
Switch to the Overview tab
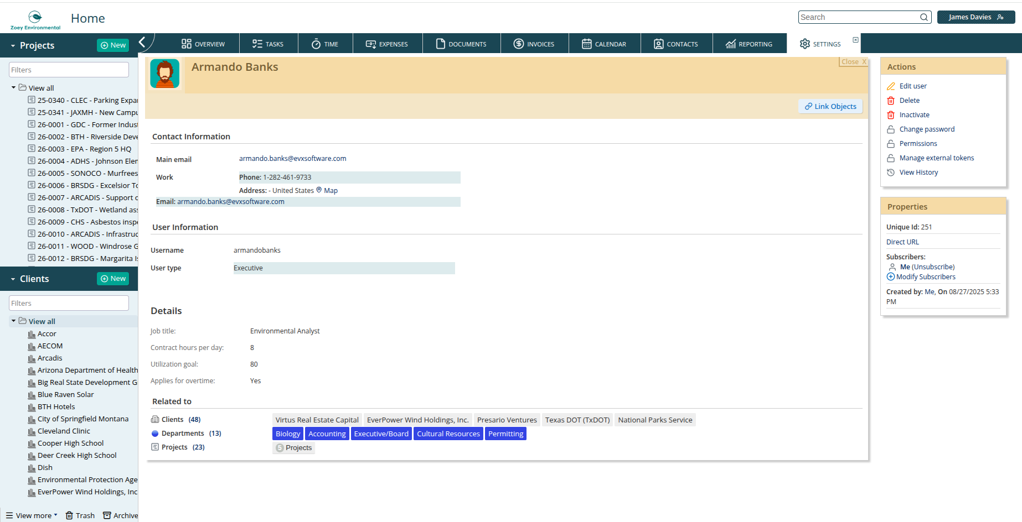pos(203,44)
